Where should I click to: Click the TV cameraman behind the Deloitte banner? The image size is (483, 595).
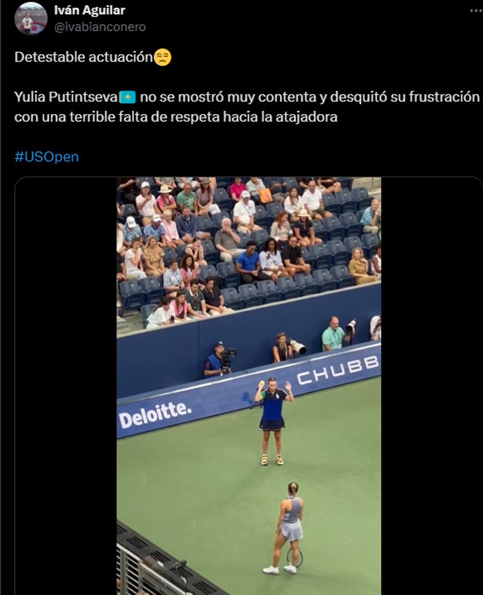[219, 359]
